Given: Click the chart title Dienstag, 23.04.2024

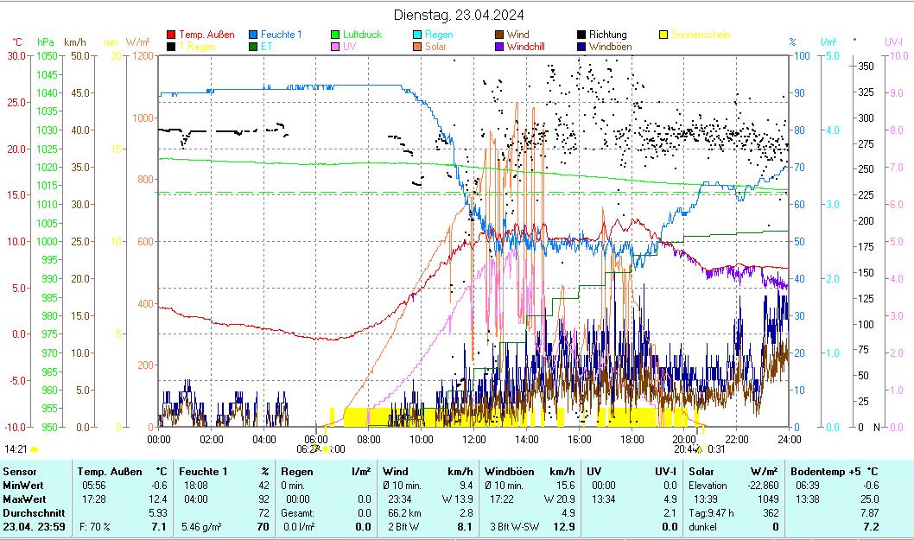Looking at the screenshot, I should [x=458, y=15].
